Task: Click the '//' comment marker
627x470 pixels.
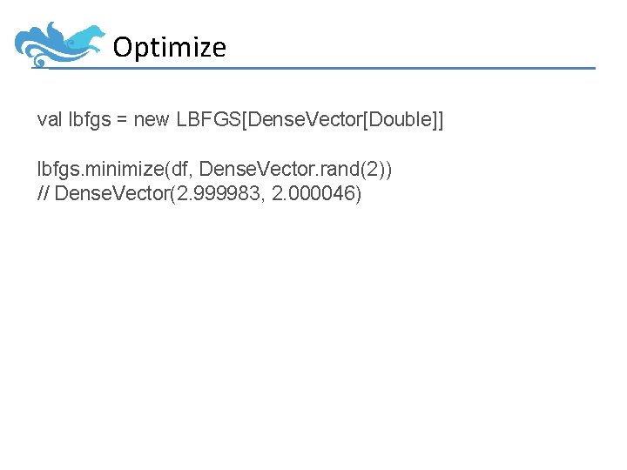Action: pyautogui.click(x=44, y=193)
